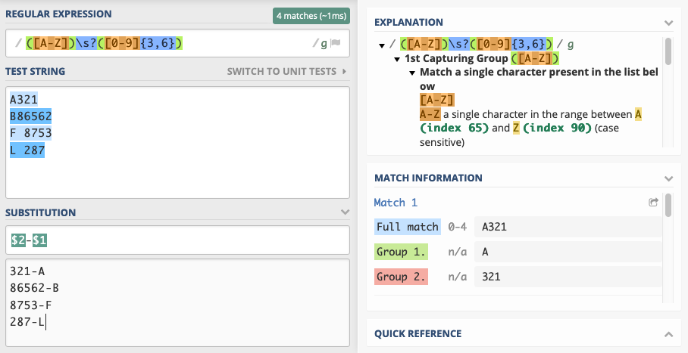Collapse the 'Match a single character' node
This screenshot has width=688, height=353.
click(412, 73)
